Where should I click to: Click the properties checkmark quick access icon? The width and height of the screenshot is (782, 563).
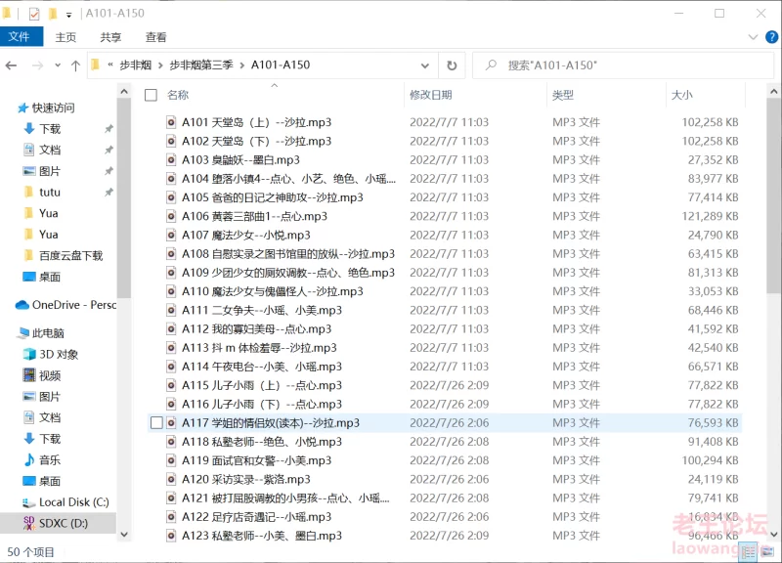click(34, 14)
